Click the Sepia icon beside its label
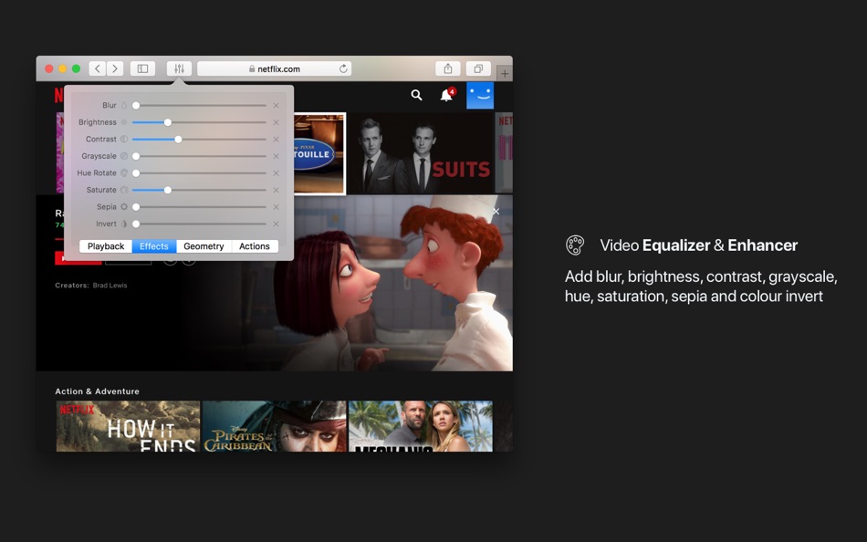 pyautogui.click(x=124, y=207)
